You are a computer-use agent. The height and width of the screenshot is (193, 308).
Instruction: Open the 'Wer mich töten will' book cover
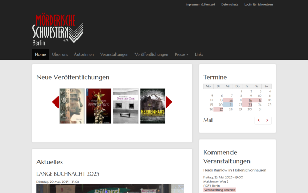72,106
